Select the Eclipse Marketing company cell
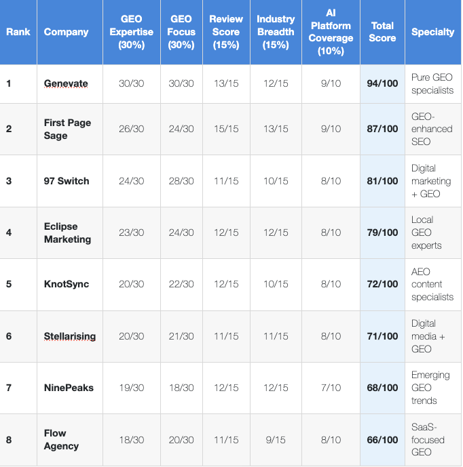The image size is (463, 467). click(67, 232)
